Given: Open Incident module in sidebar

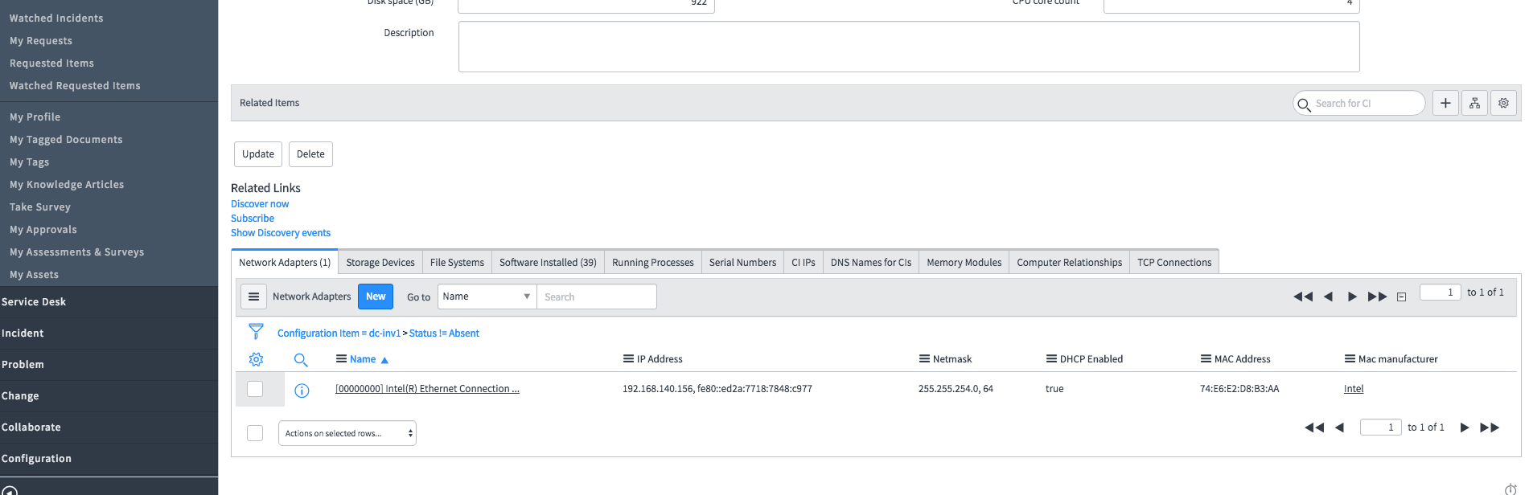Looking at the screenshot, I should point(23,333).
